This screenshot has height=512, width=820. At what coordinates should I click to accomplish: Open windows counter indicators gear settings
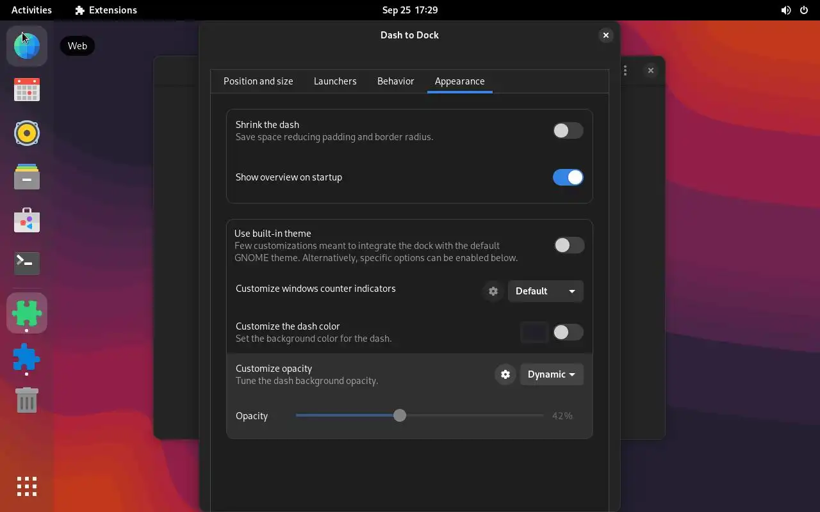pos(493,291)
